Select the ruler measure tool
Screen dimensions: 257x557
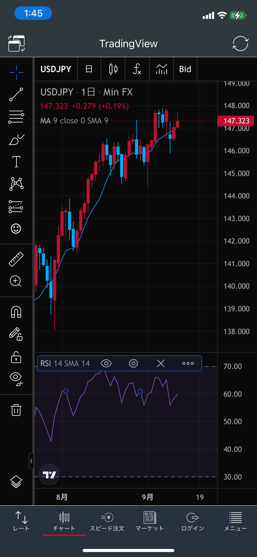[16, 259]
